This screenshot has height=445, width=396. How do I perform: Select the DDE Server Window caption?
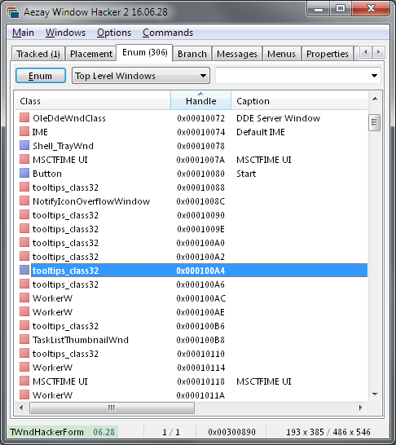click(x=279, y=118)
